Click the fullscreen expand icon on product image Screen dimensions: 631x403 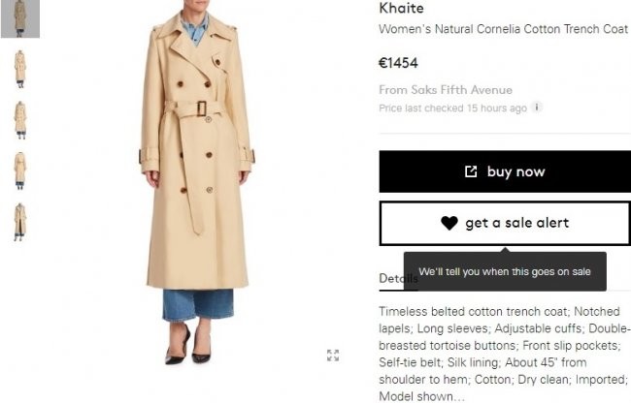333,356
